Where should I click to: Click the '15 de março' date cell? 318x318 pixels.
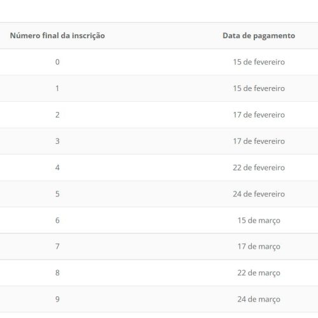pyautogui.click(x=259, y=221)
